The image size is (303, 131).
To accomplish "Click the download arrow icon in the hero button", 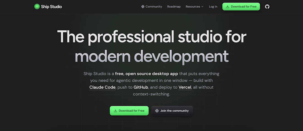I will pos(115,111).
